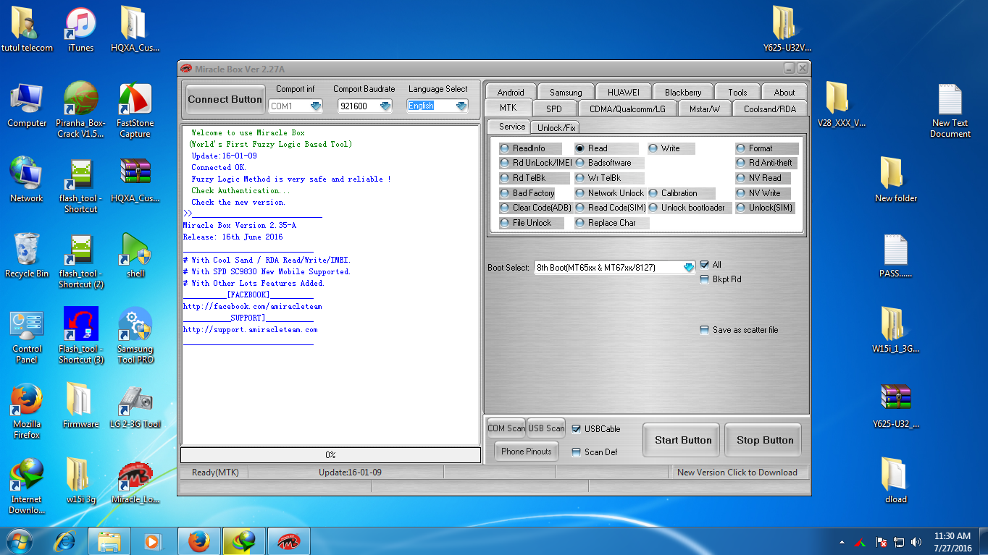Open the Internet Download Manager desktop shortcut

pyautogui.click(x=27, y=486)
